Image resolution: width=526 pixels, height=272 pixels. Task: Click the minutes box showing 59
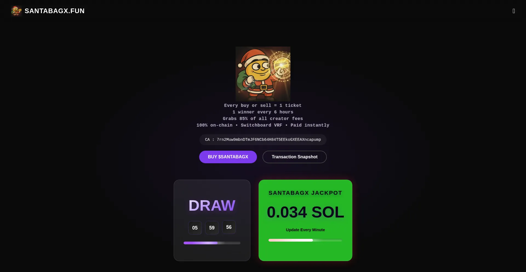pyautogui.click(x=212, y=228)
